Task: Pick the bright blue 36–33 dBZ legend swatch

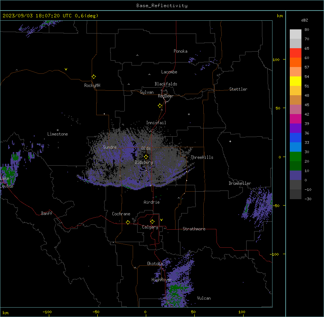Action: point(295,137)
